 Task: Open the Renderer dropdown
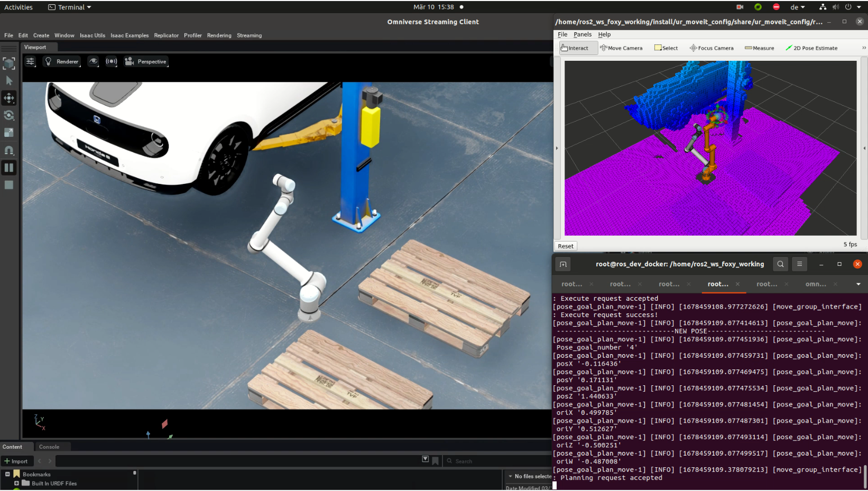point(62,61)
